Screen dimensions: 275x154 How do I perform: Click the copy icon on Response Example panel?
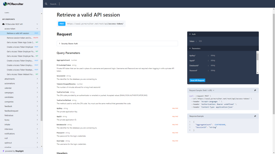(x=255, y=116)
